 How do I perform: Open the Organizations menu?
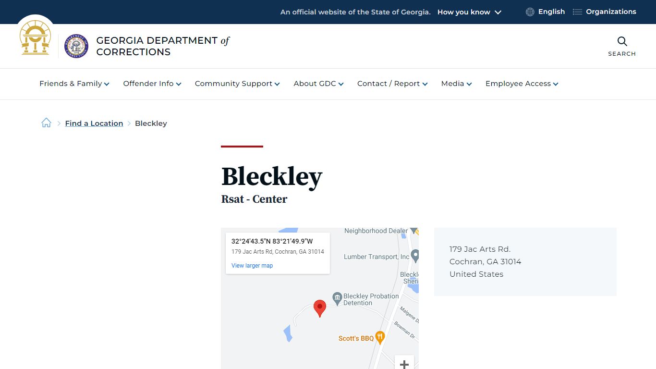(611, 12)
